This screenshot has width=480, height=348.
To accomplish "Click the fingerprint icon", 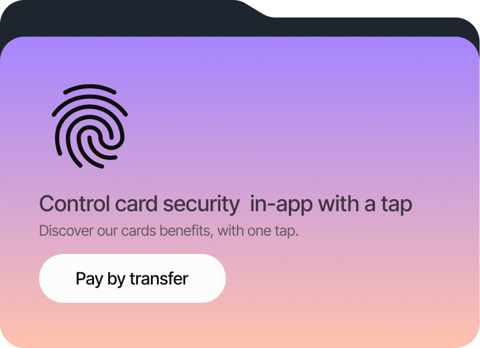I will tap(89, 126).
